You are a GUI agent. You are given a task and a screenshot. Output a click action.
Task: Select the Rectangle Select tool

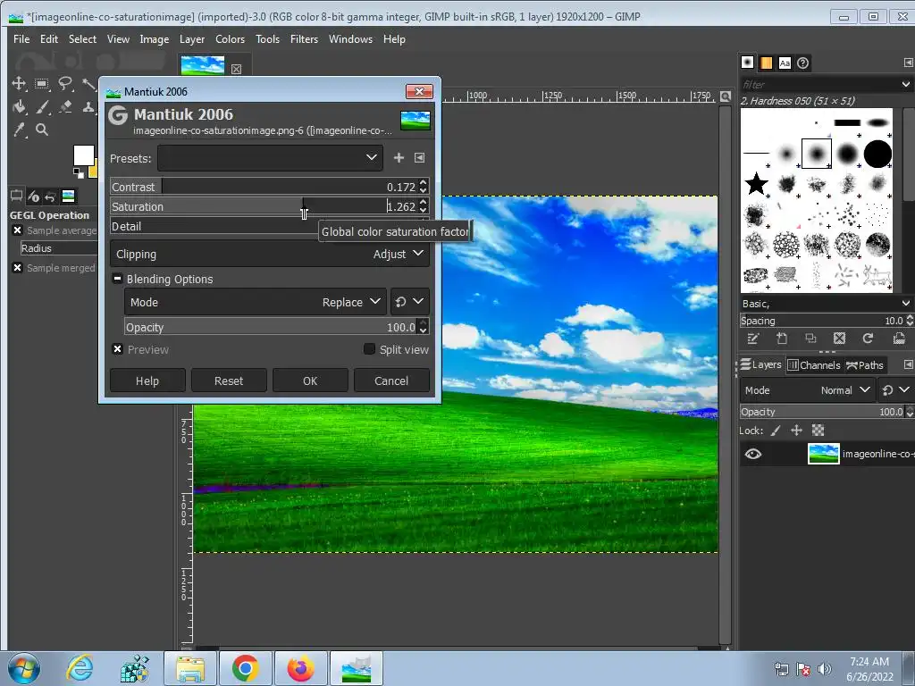(x=42, y=83)
